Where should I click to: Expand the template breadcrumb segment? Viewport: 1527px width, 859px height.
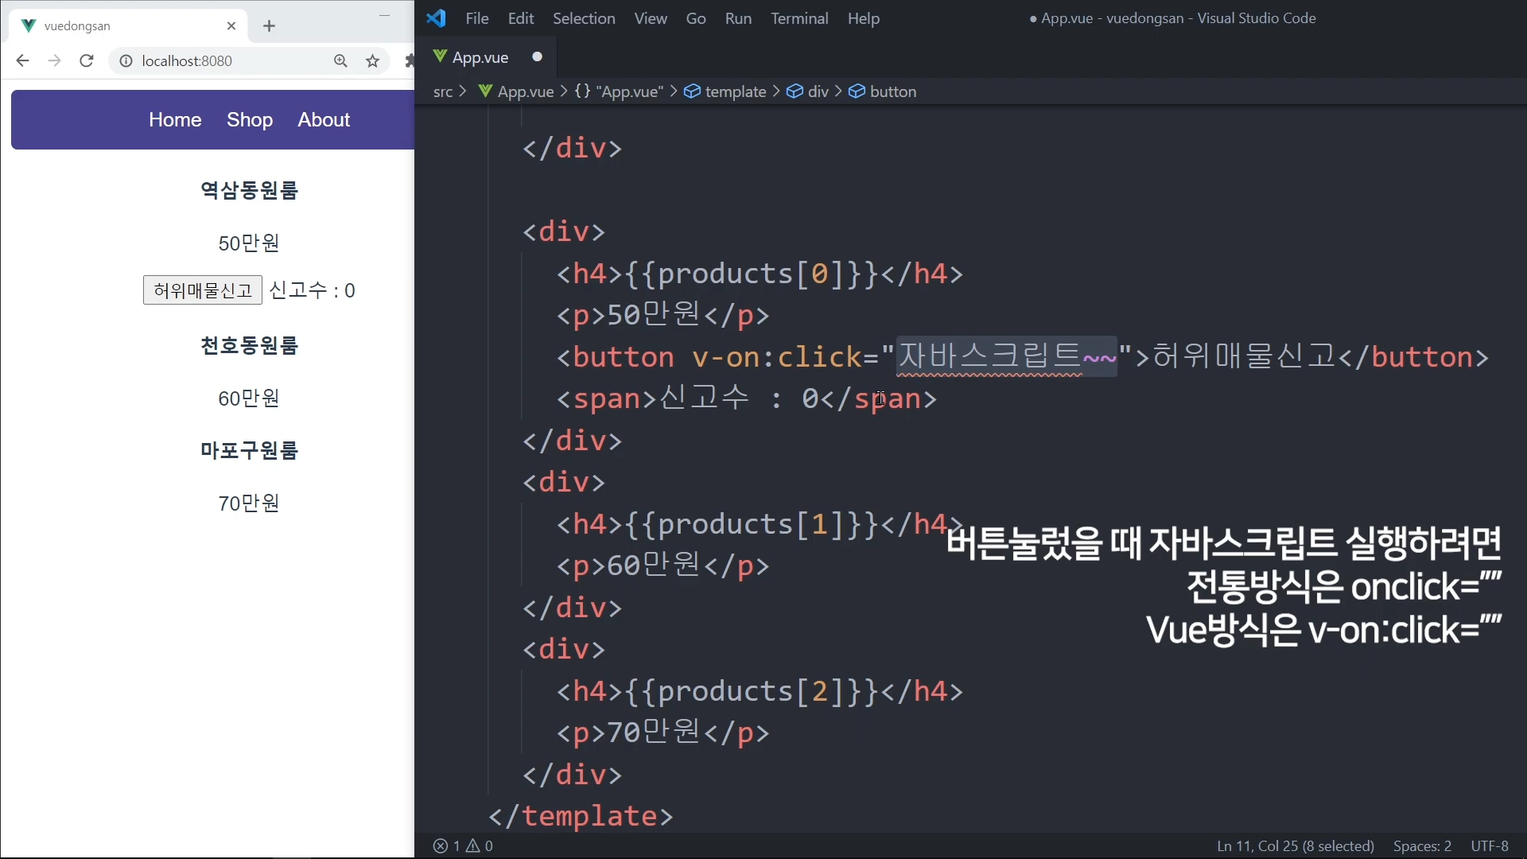(735, 91)
